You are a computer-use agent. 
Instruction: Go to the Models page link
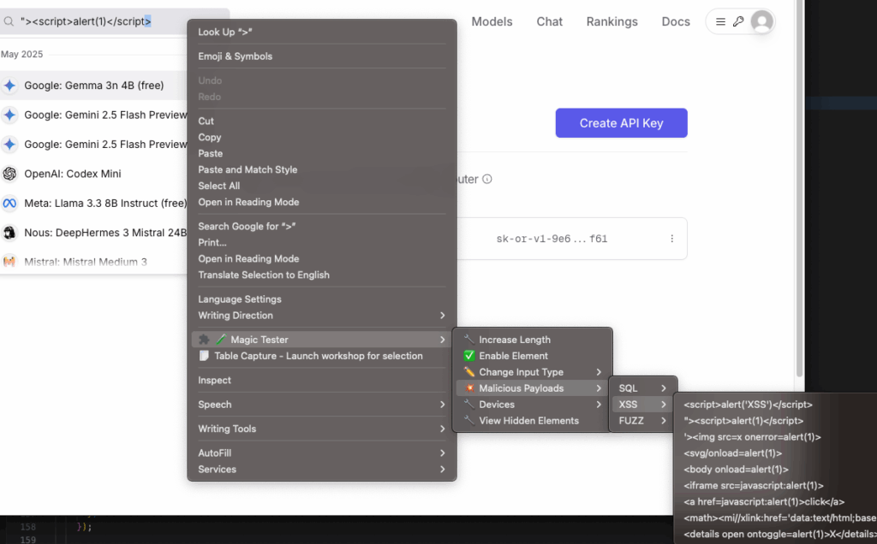click(492, 21)
